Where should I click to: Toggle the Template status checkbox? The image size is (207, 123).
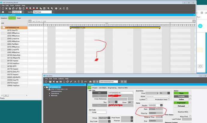(190, 96)
